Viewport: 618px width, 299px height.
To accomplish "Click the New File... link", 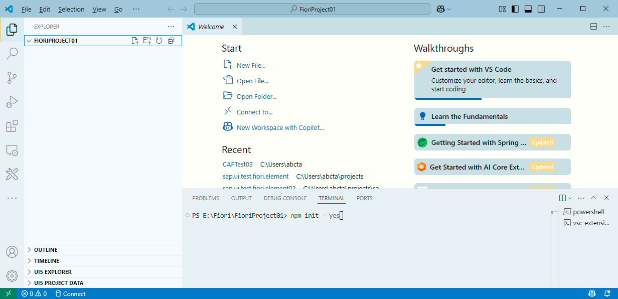I will point(251,65).
